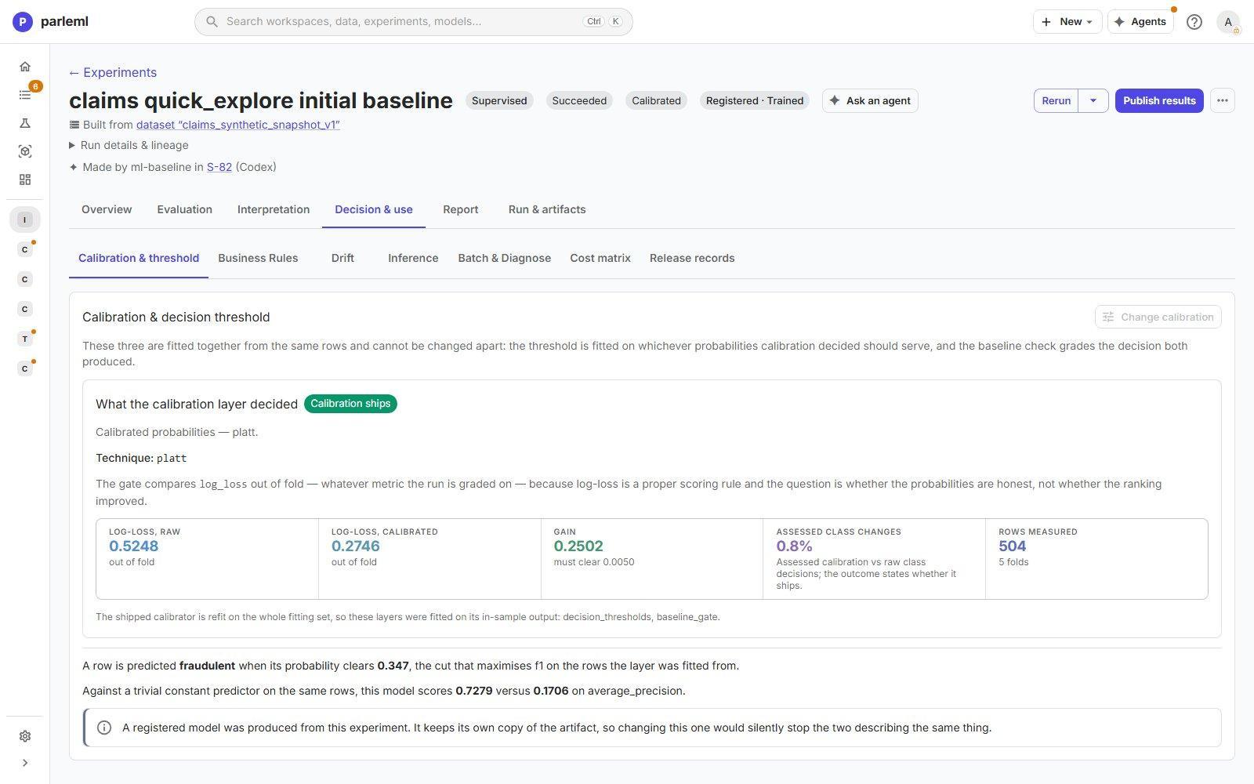1254x784 pixels.
Task: Select the workspace avatar labeled T
Action: [25, 339]
